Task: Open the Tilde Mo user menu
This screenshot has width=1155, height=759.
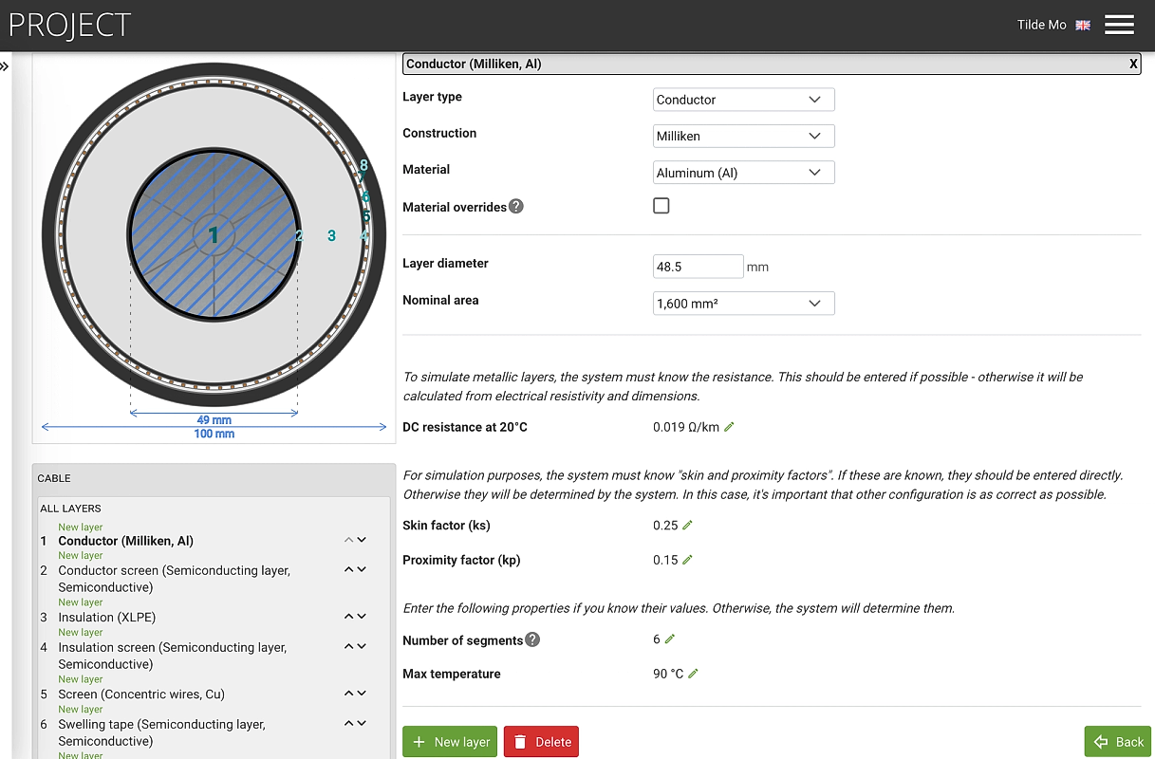Action: point(1042,25)
